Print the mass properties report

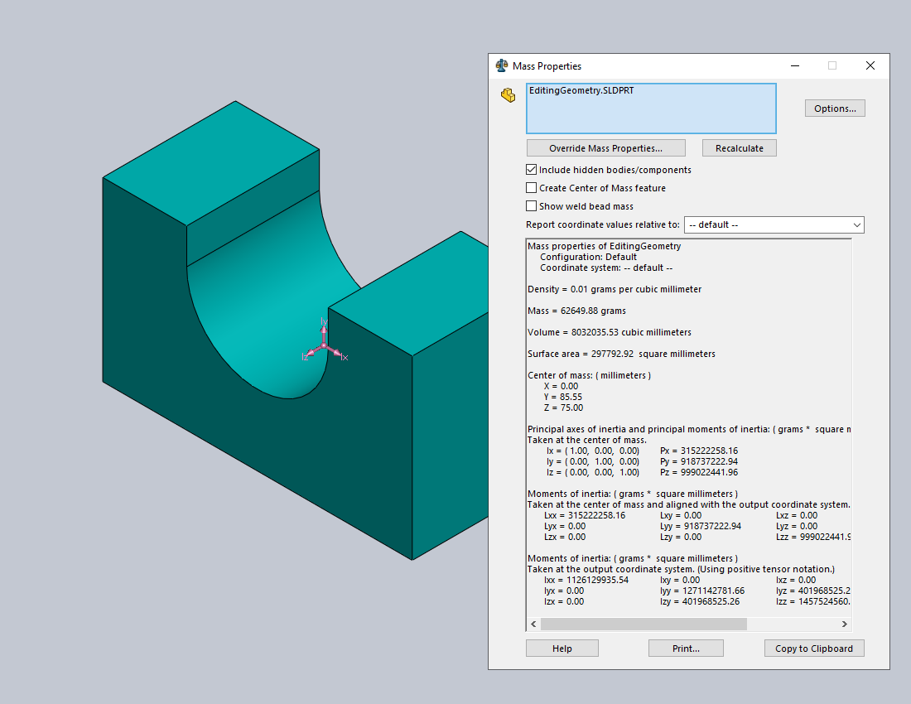(686, 649)
